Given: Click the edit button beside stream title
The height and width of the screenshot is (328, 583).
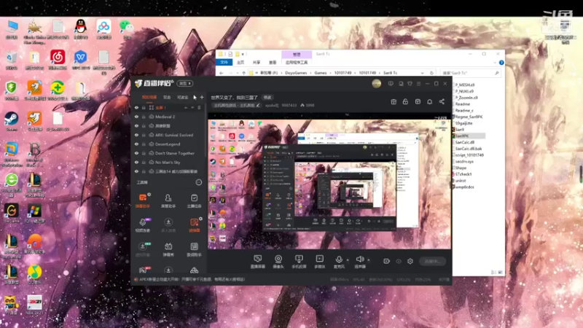Looking at the screenshot, I should [267, 98].
